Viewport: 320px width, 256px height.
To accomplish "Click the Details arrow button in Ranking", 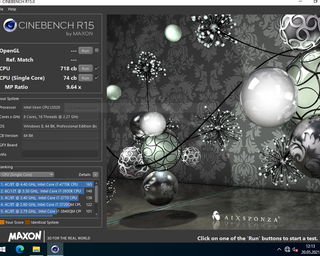I will click(x=96, y=175).
